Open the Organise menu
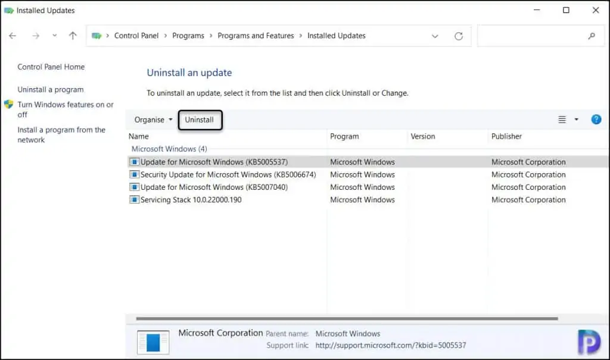 point(153,120)
